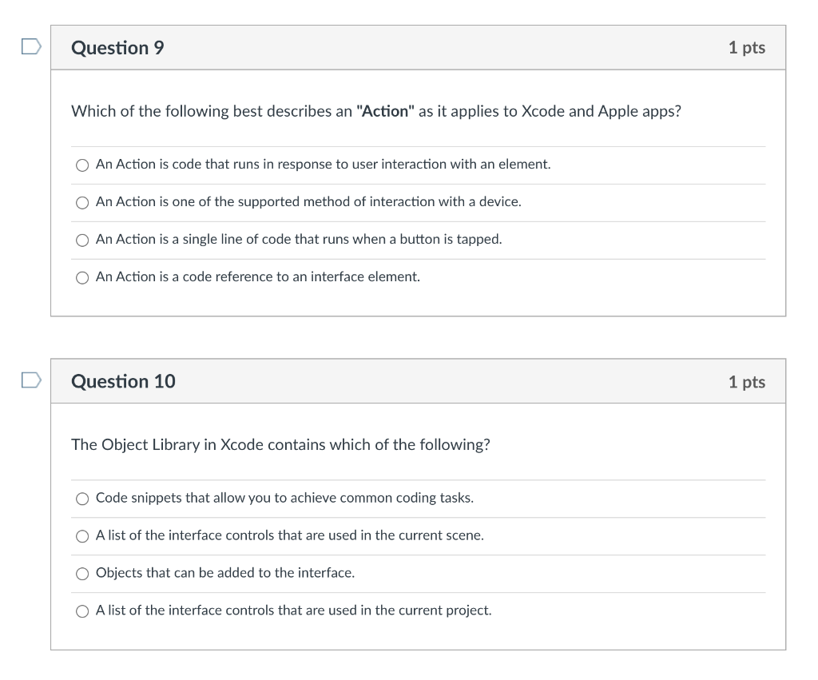Select radio button for 'code that runs in response to user interaction'
This screenshot has height=680, width=818.
point(82,165)
